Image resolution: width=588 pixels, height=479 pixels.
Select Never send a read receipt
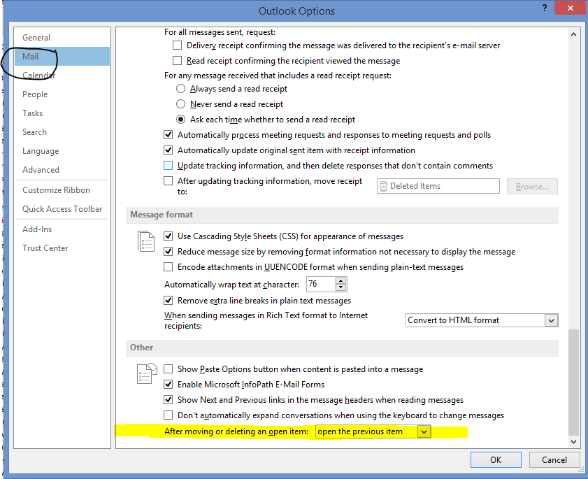click(181, 104)
